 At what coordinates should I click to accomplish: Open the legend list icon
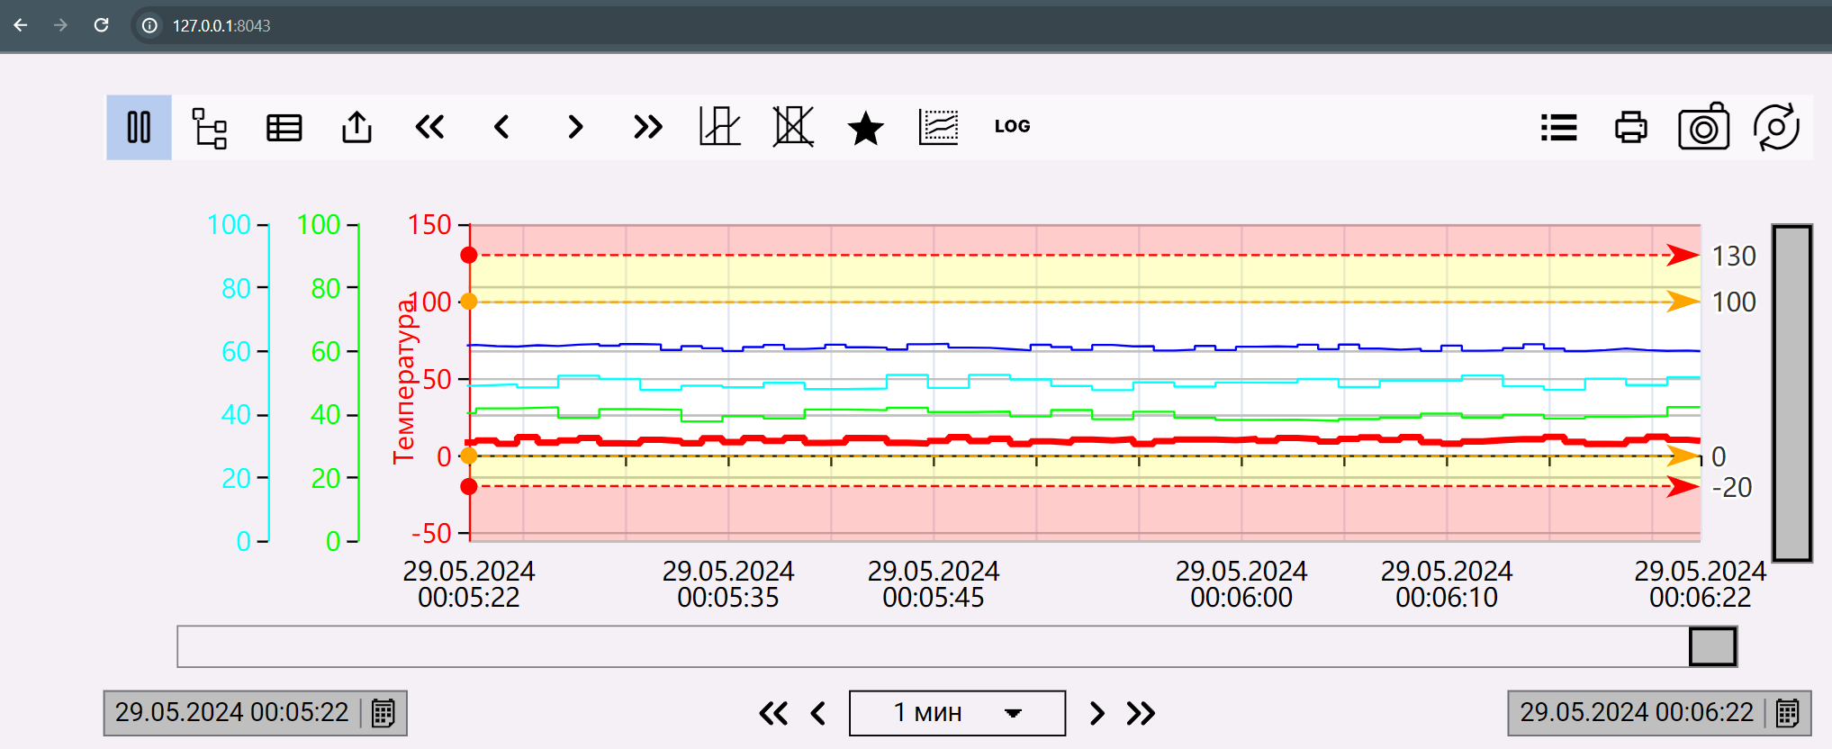point(1558,127)
